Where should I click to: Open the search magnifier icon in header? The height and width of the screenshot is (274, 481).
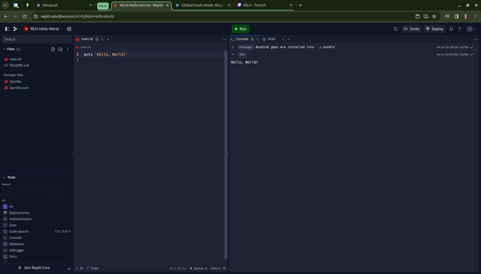coord(396,29)
